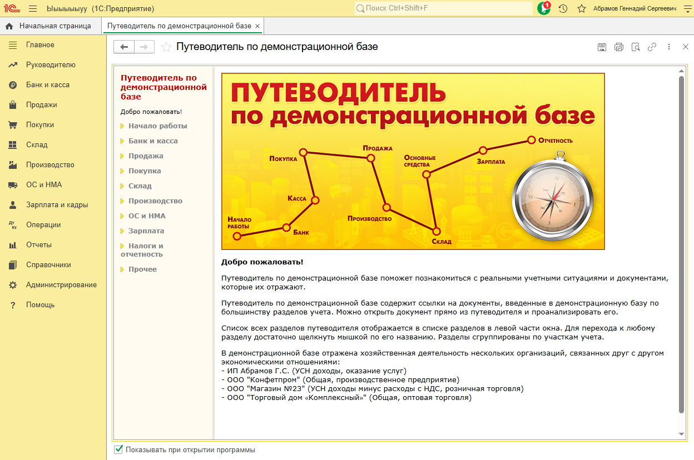Click the vertical scrollbar thumb
Viewport: 694px width, 460px height.
(682, 244)
